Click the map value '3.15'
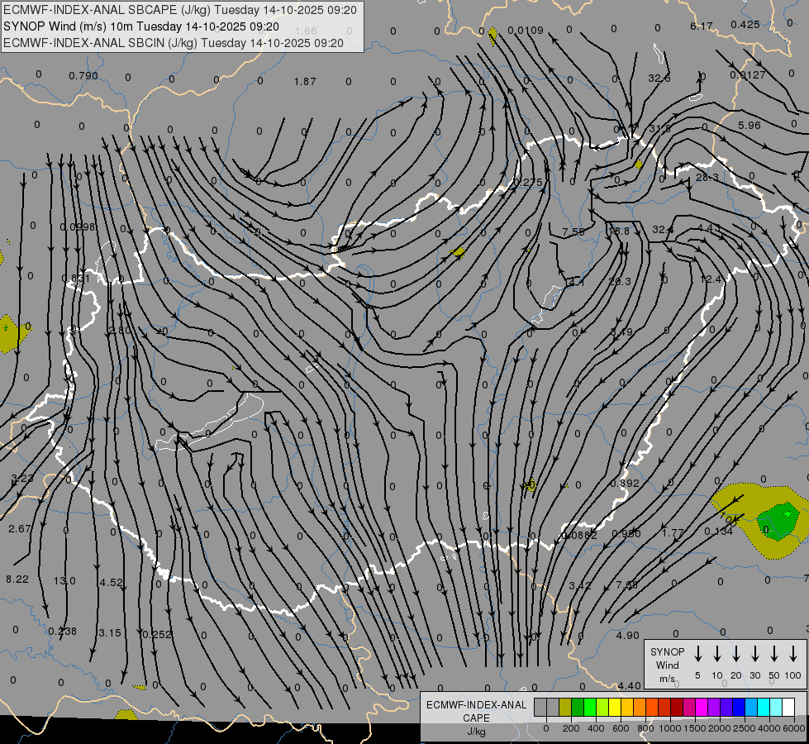The width and height of the screenshot is (809, 744). 109,633
